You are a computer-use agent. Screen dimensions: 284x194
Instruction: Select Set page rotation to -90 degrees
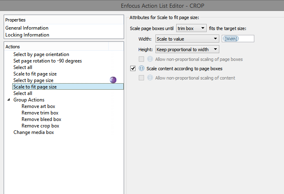[x=48, y=61]
